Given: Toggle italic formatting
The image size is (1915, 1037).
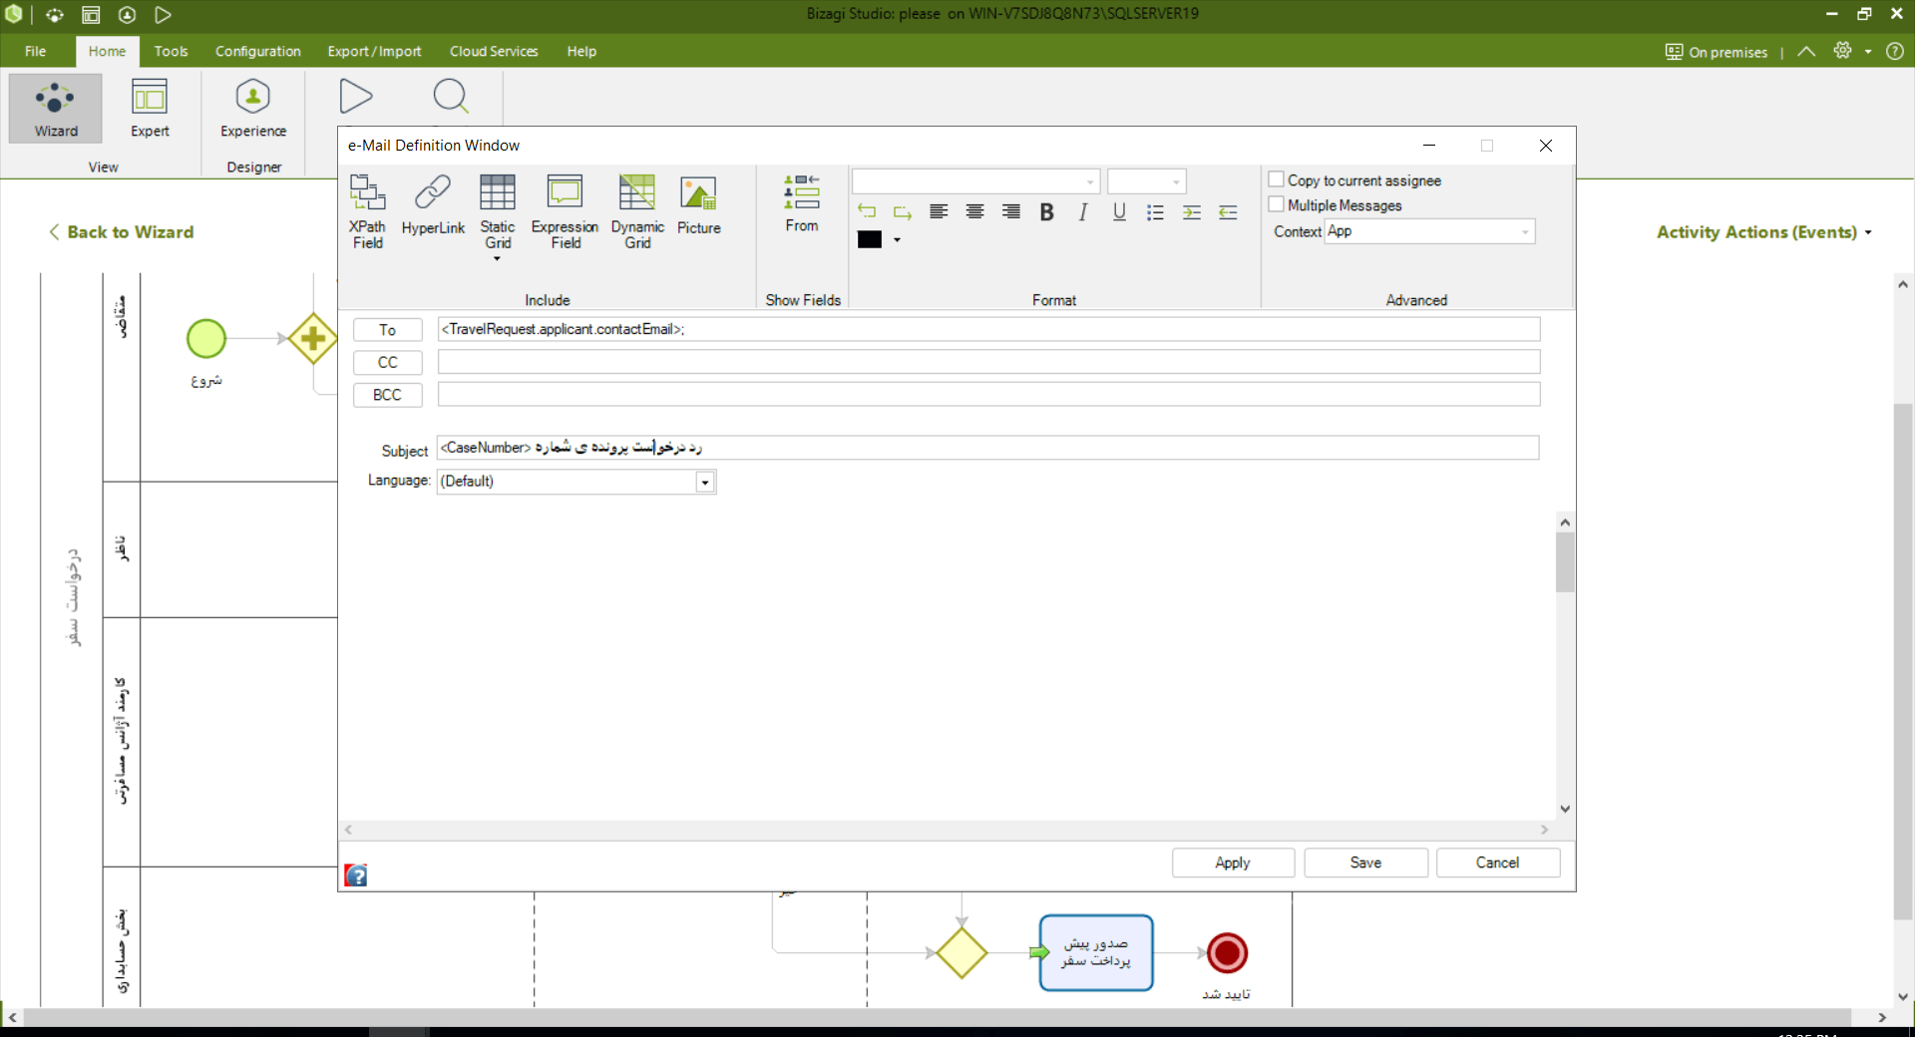Looking at the screenshot, I should 1083,211.
